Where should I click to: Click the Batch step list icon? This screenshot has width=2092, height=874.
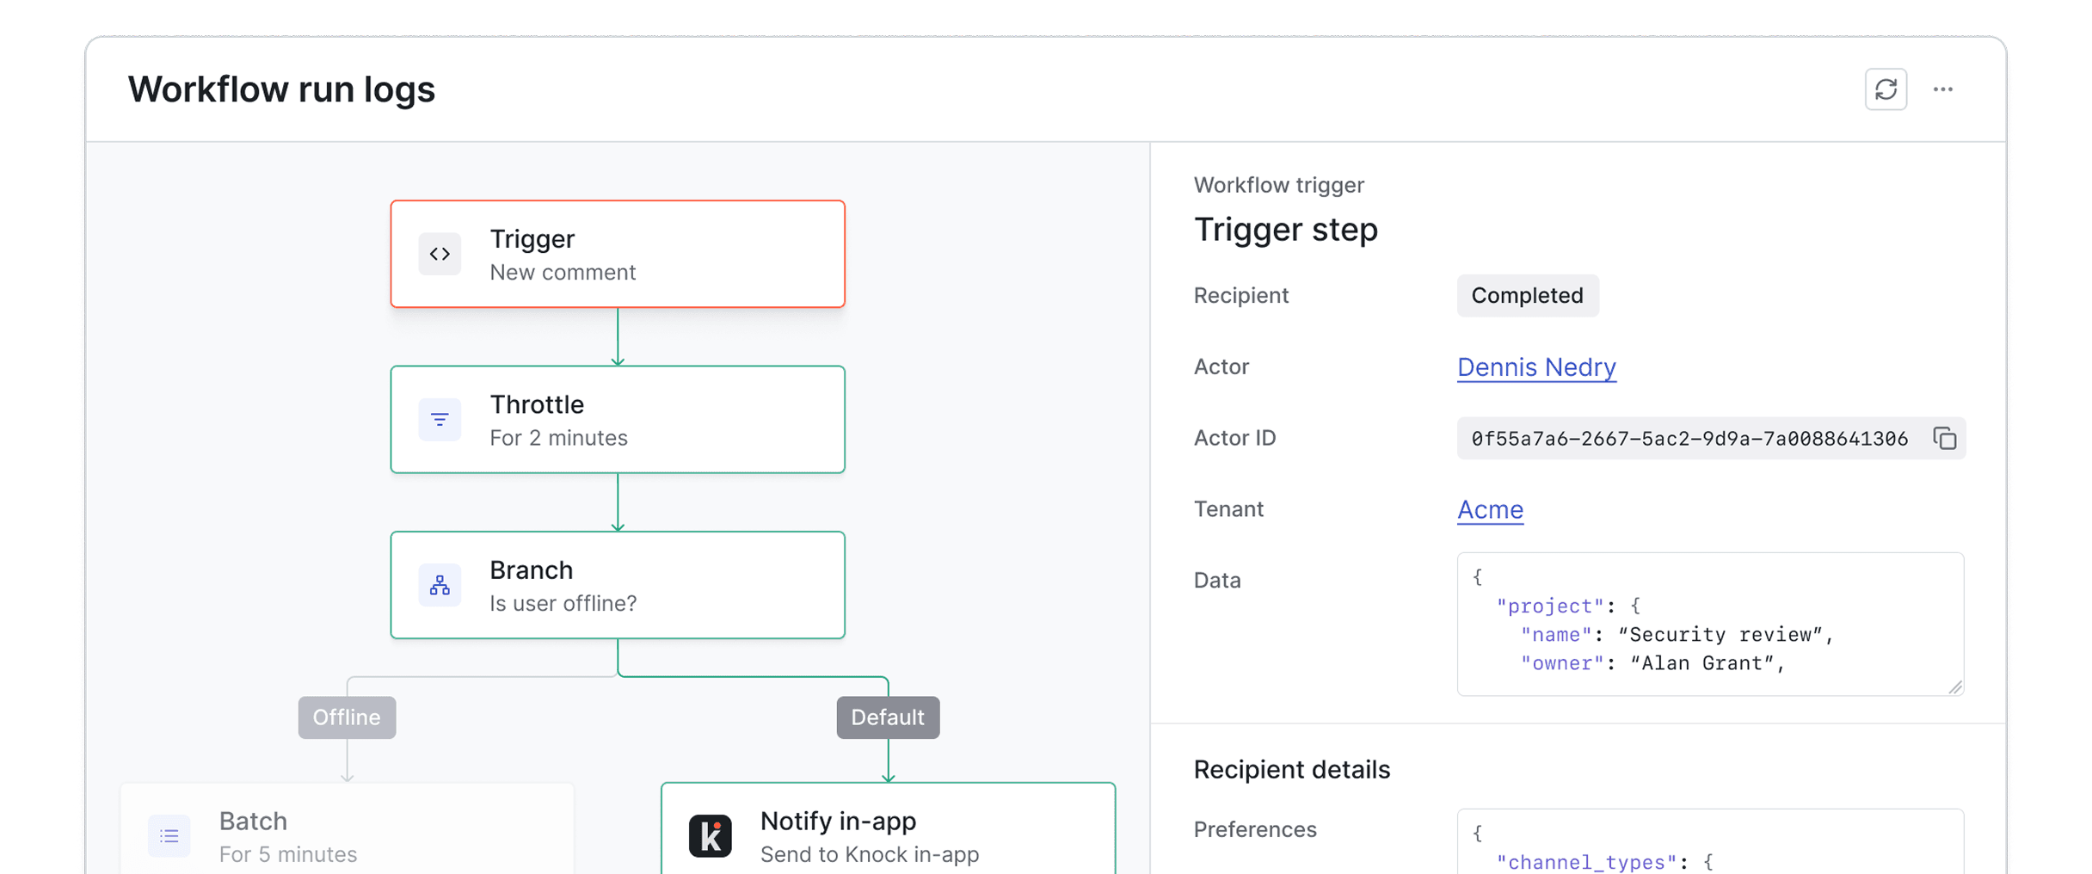pos(169,834)
